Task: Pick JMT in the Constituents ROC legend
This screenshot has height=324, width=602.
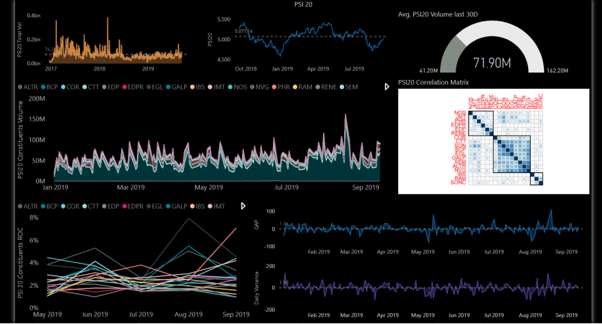Action: click(217, 206)
